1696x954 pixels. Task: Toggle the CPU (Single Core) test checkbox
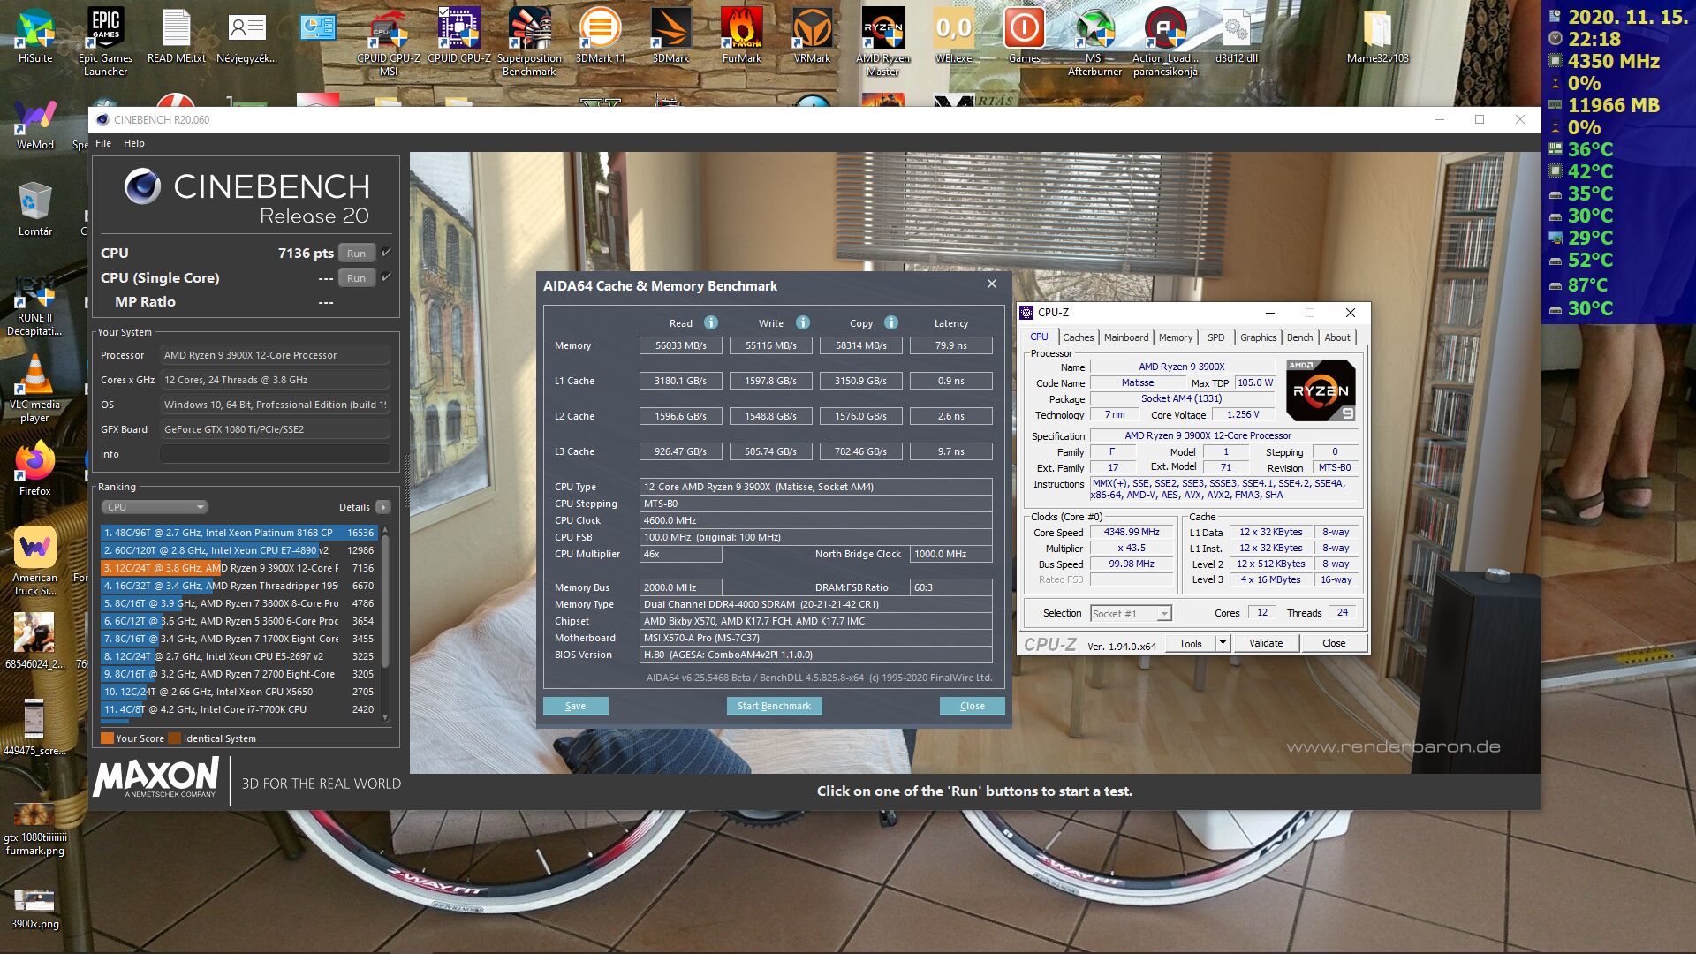[386, 277]
